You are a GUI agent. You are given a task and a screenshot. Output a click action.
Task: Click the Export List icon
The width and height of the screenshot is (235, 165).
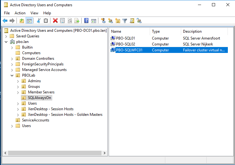[x=77, y=21]
